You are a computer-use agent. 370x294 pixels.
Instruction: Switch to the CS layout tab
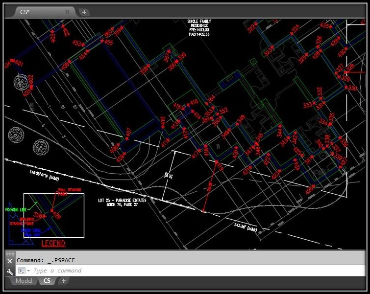47,281
